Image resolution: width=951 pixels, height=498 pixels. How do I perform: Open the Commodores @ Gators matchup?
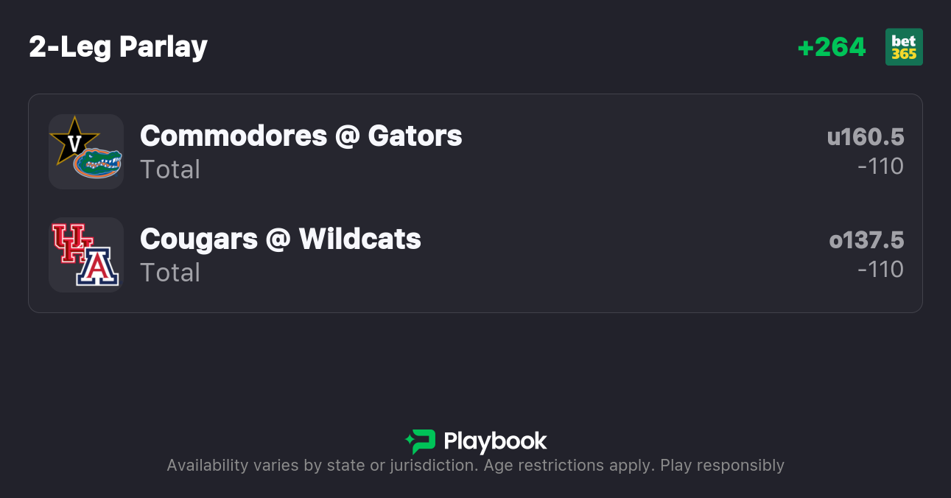301,136
